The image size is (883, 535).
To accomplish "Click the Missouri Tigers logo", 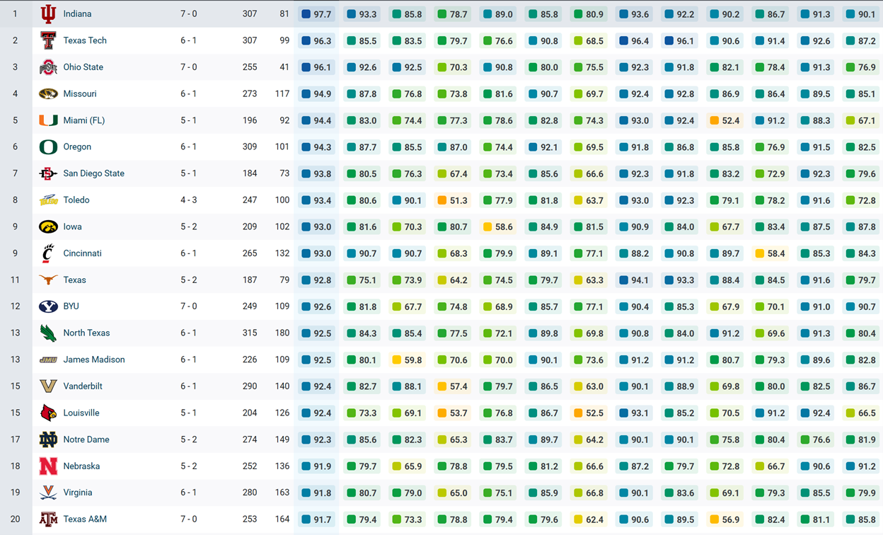I will 48,94.
